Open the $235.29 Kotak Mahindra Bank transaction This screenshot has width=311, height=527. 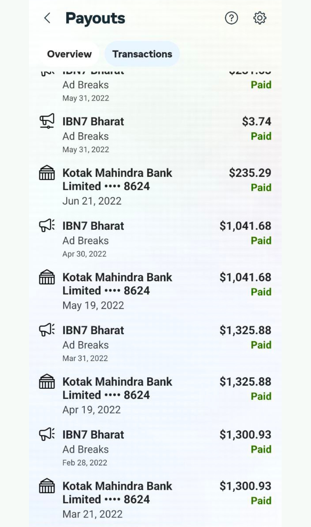coord(117,179)
